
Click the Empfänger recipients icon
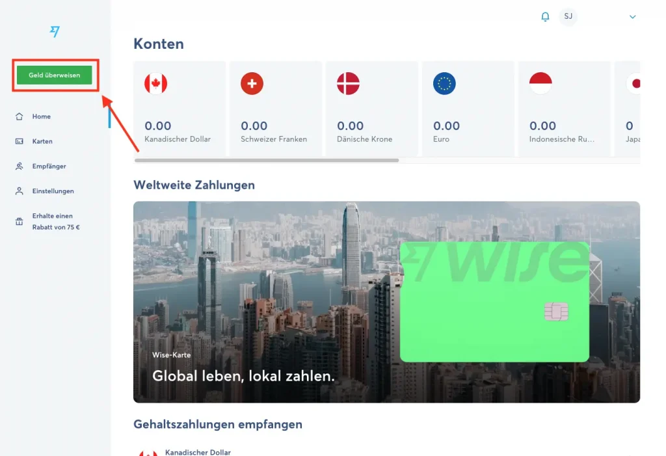19,166
